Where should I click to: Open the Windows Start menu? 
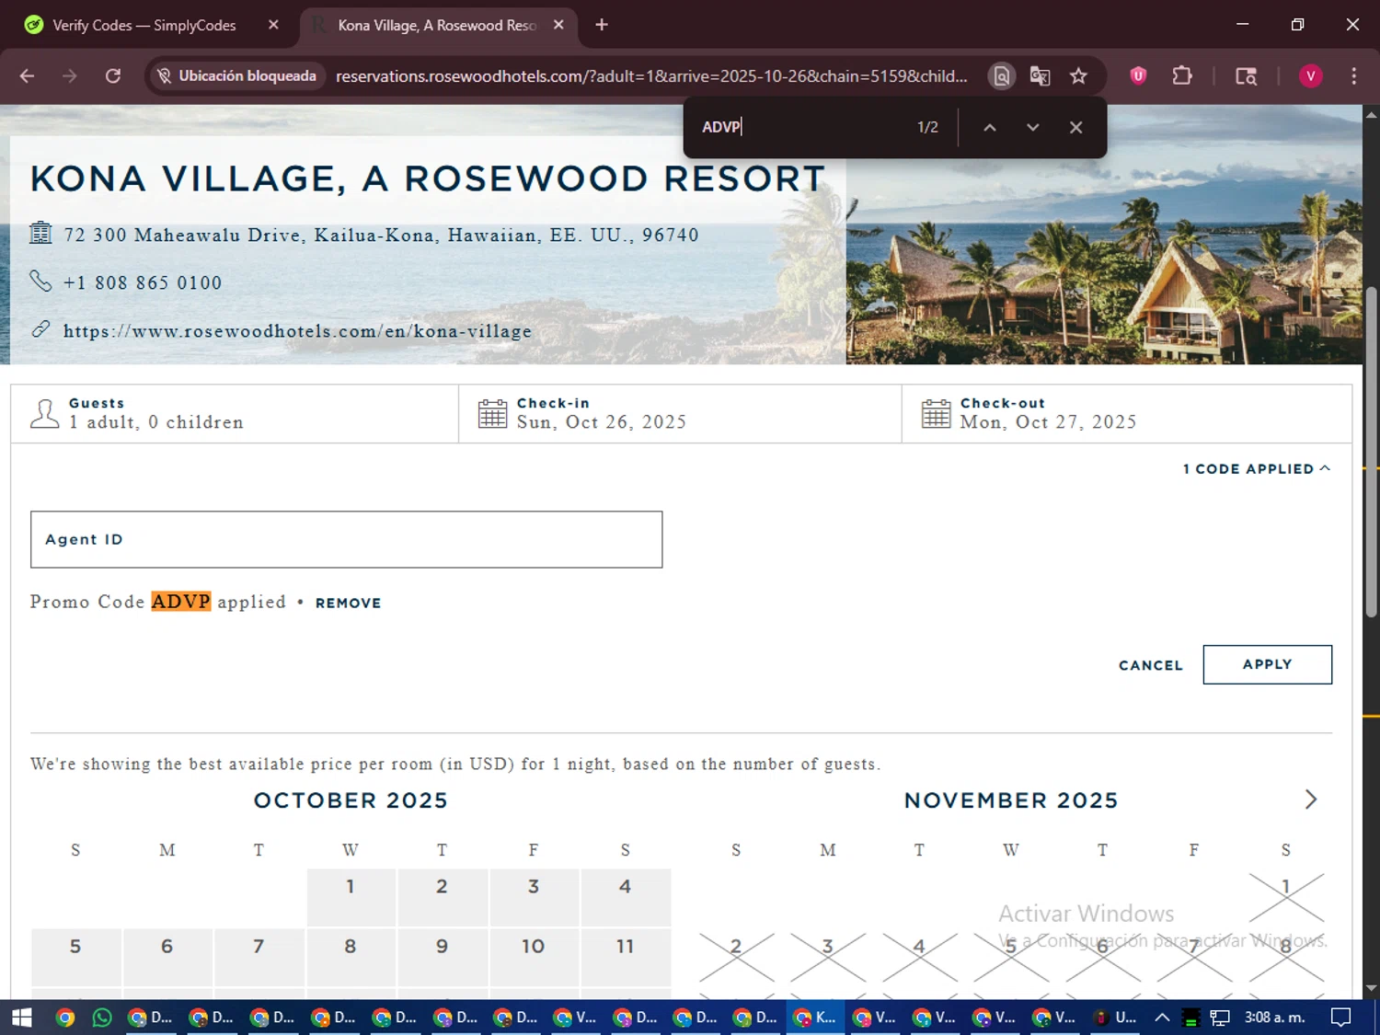(21, 1018)
